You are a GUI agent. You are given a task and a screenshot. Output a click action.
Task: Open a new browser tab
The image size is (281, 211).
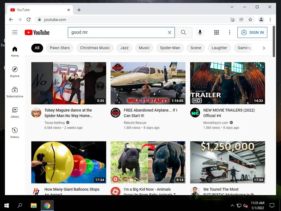[x=79, y=10]
